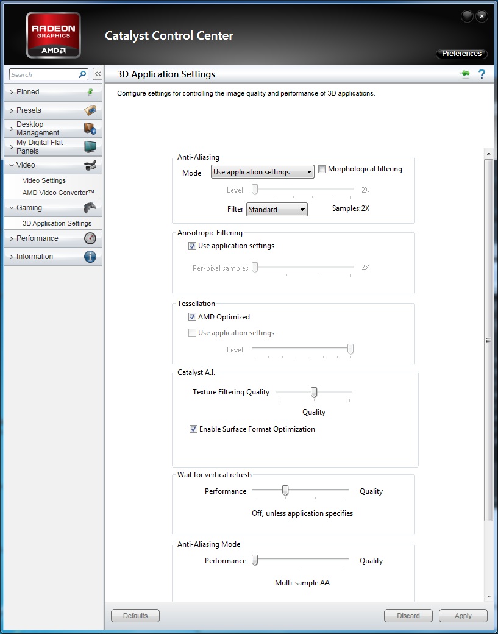Viewport: 498px width, 634px height.
Task: Click the Desktop Management monitor icon
Action: click(x=90, y=129)
